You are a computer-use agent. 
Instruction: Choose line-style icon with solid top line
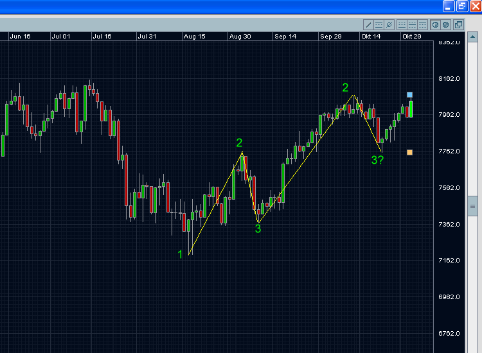pyautogui.click(x=422, y=25)
